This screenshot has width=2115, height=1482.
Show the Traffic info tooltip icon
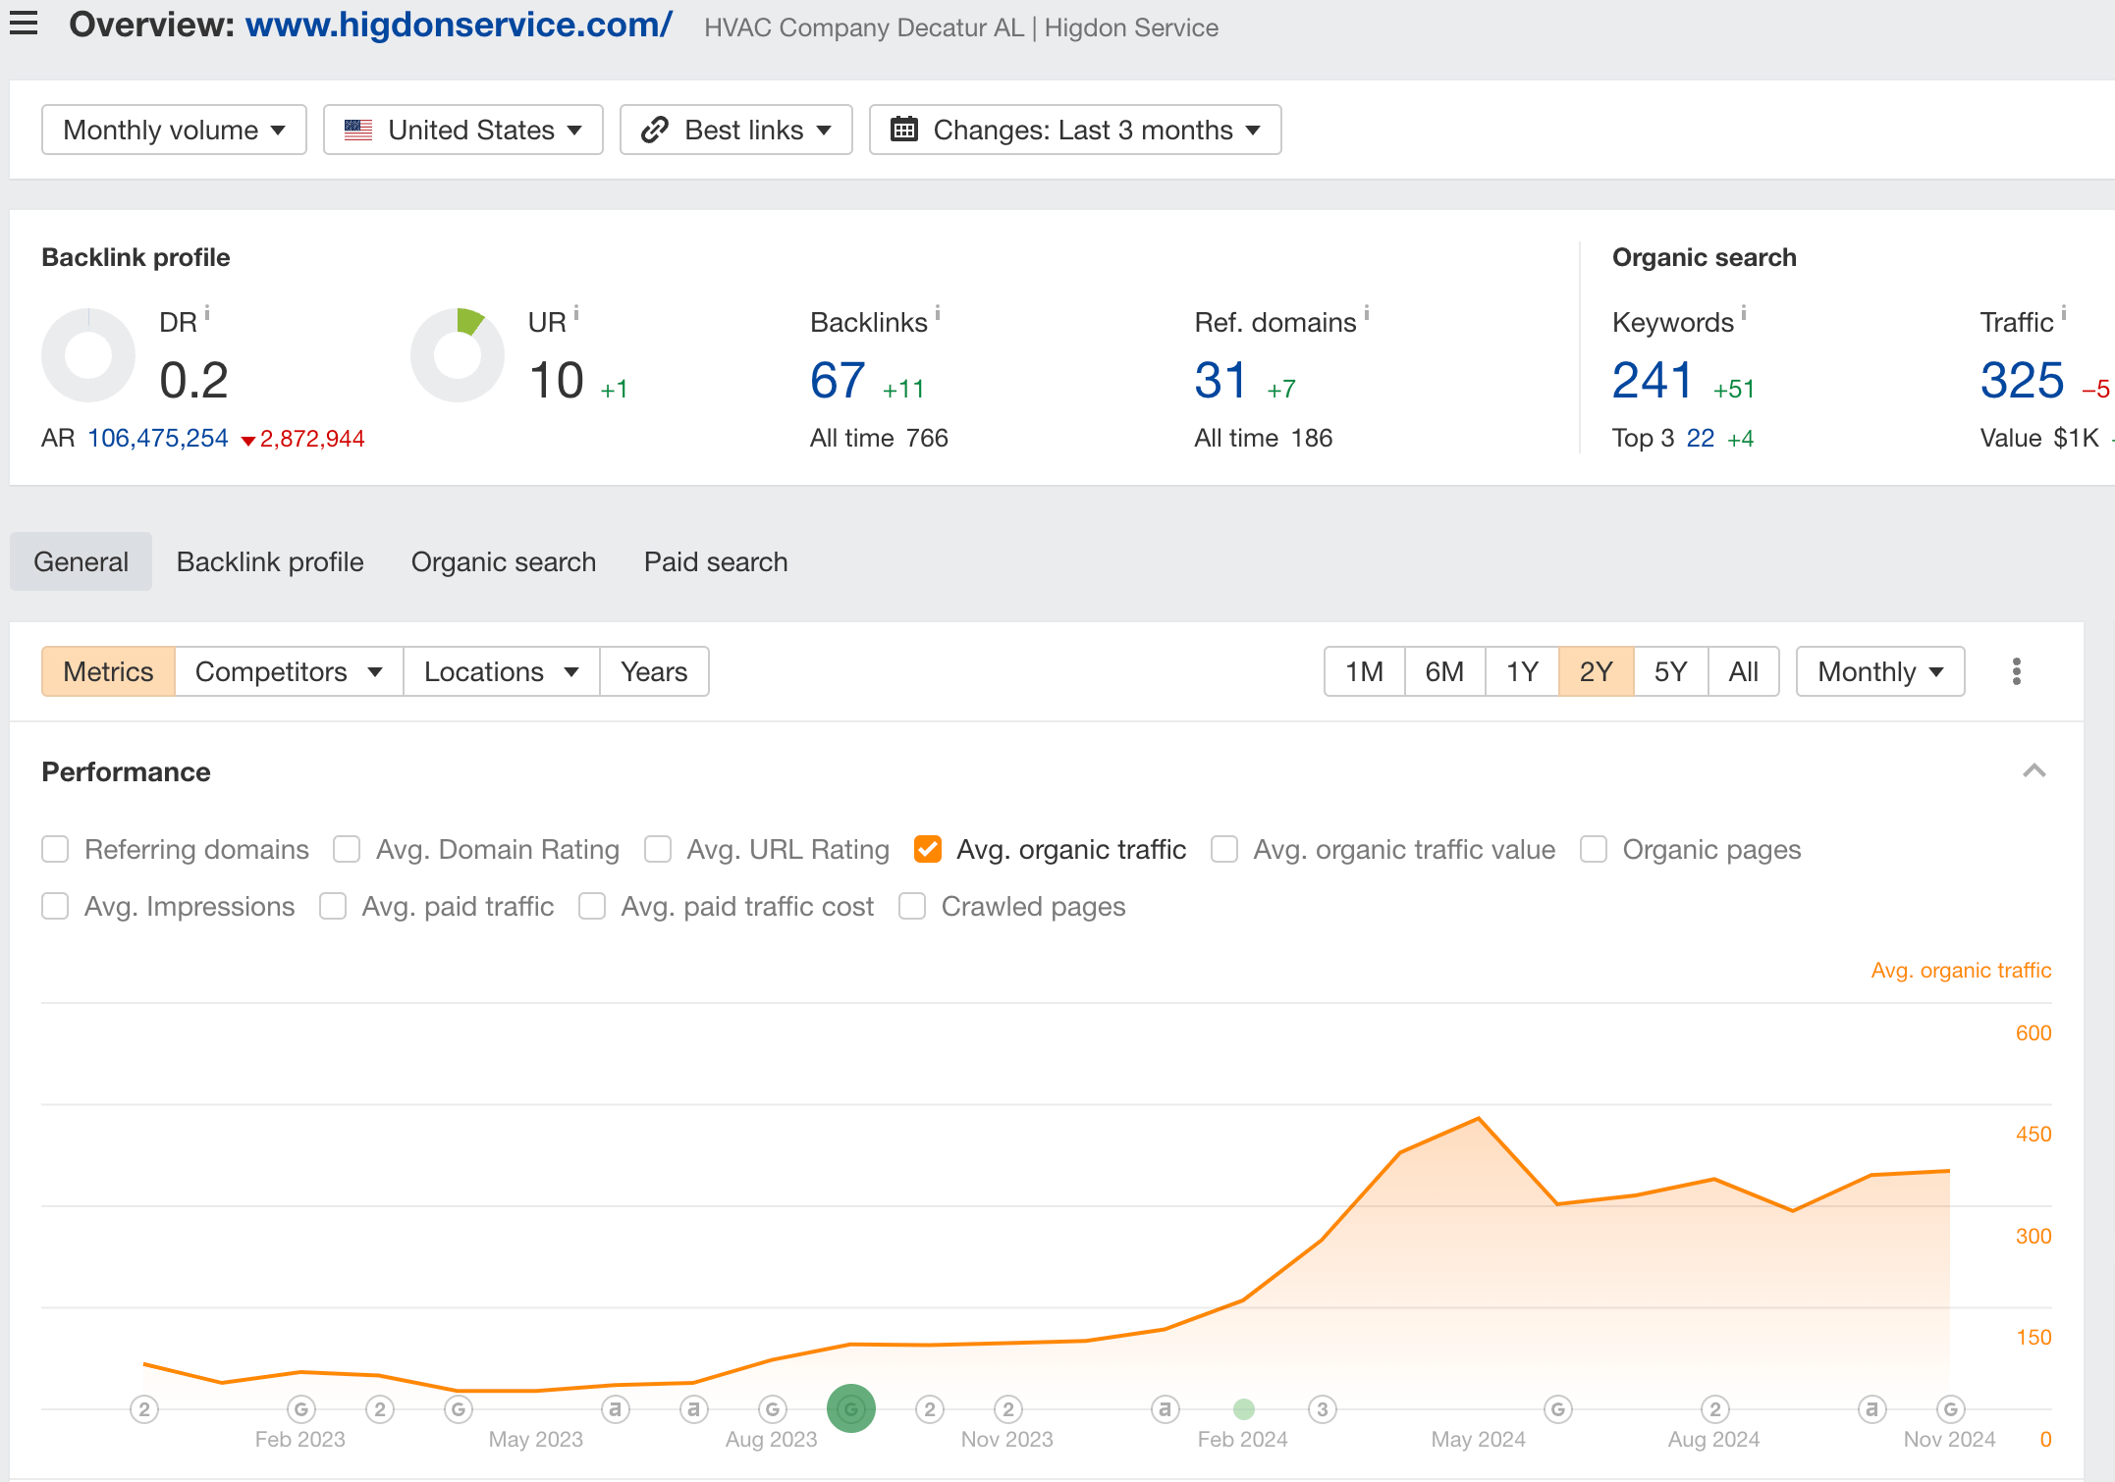click(2064, 313)
